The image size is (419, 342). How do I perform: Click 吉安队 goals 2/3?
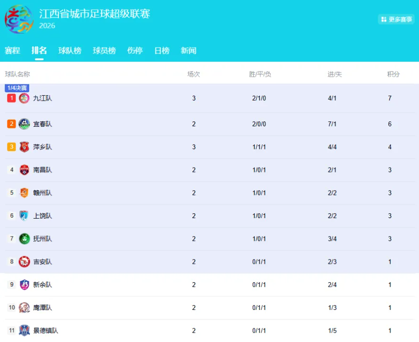point(332,262)
